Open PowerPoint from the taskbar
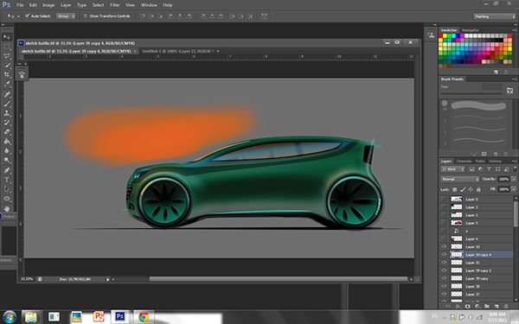Image resolution: width=519 pixels, height=324 pixels. [x=99, y=317]
